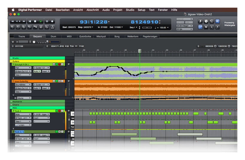This screenshot has height=160, width=245.
Task: Toggle the Memory Cycle loop button
Action: 24,27
